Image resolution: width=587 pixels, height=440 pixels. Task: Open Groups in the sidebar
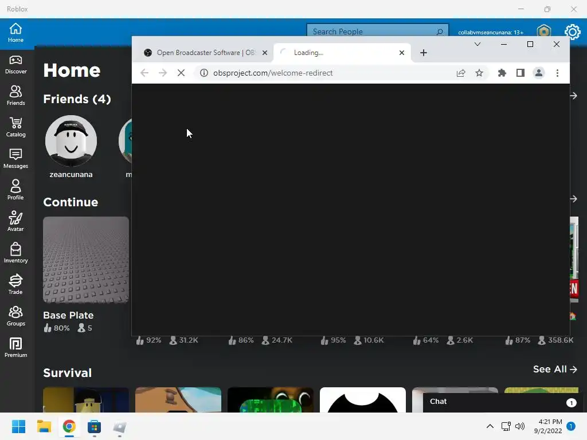pyautogui.click(x=15, y=316)
